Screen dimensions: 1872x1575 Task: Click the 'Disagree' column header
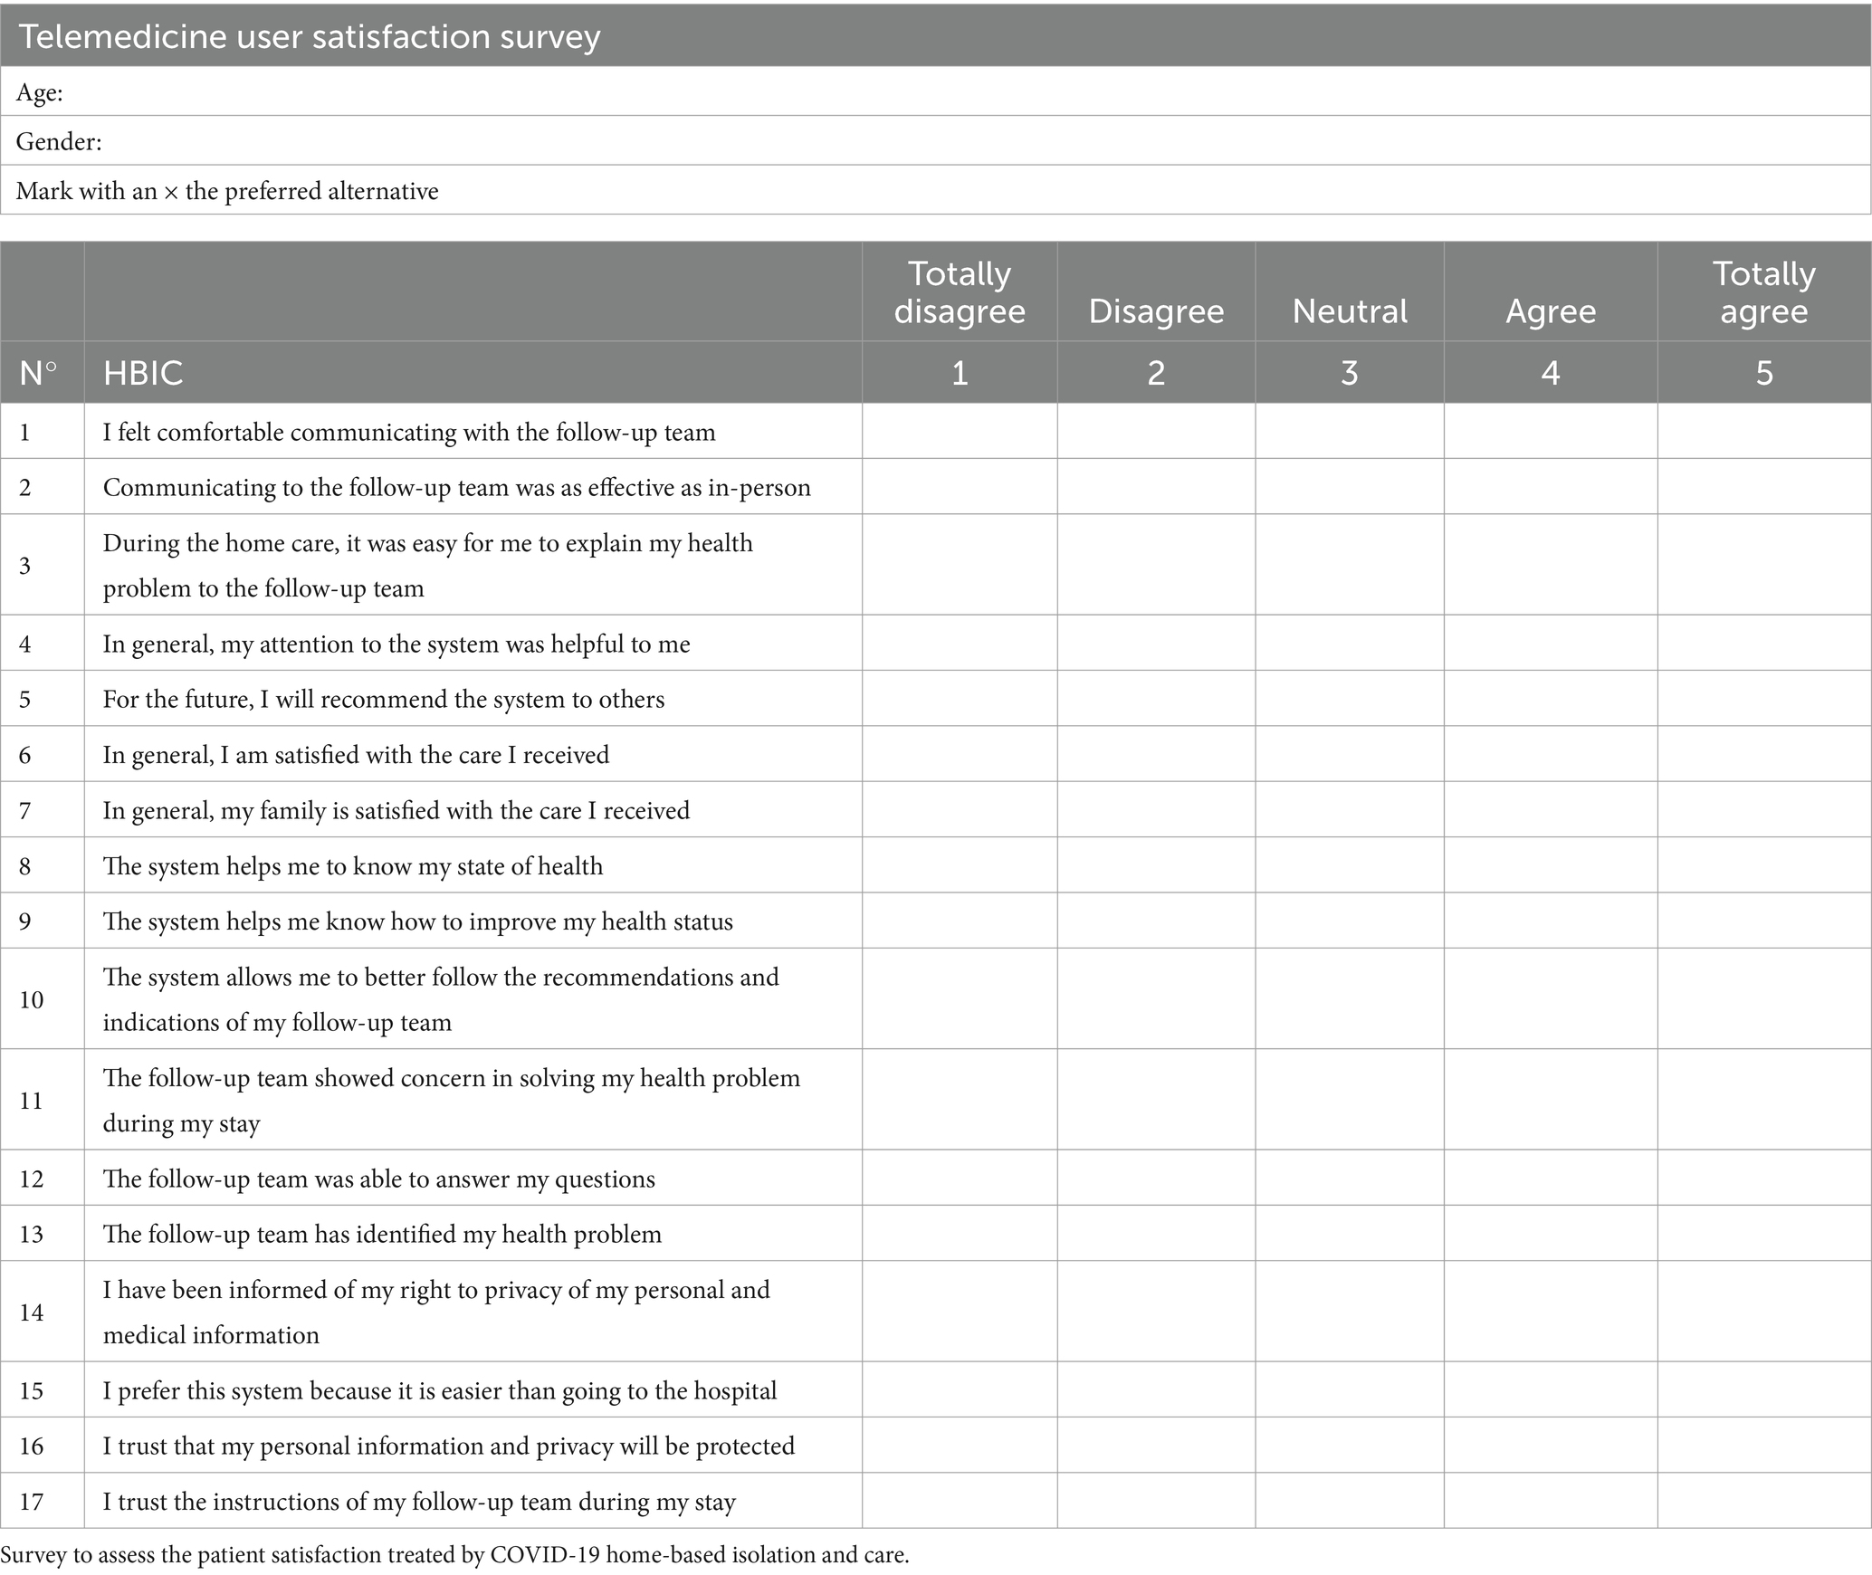[1156, 291]
